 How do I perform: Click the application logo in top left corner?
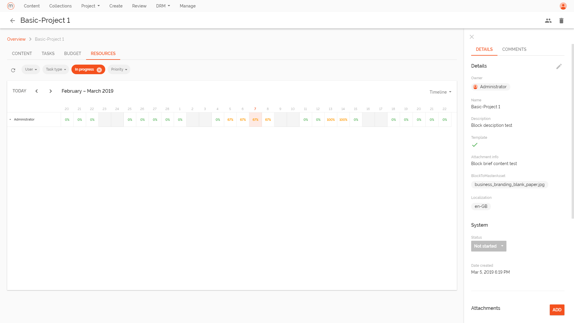coord(11,6)
